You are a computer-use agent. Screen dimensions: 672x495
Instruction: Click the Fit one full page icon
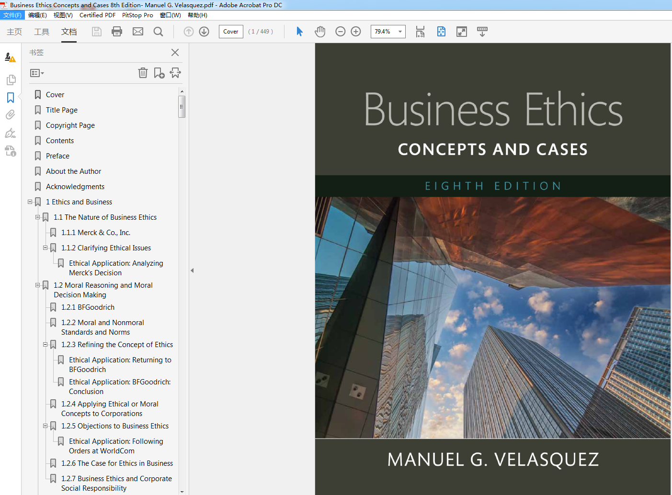coord(441,32)
